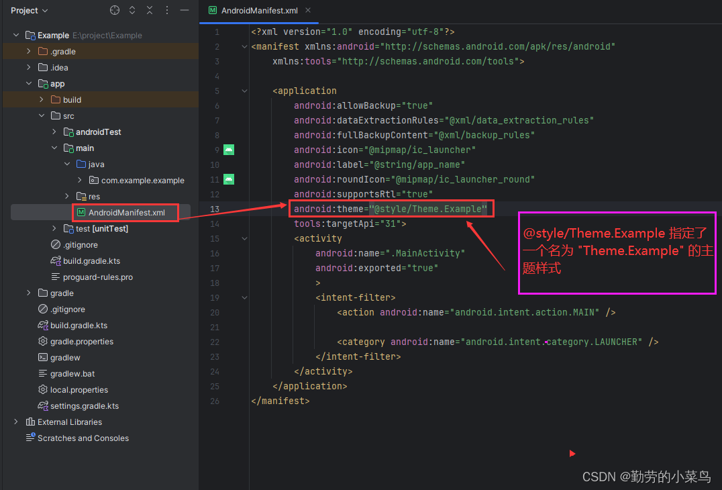Hide the Project panel with the minus icon
This screenshot has height=490, width=722.
point(184,10)
